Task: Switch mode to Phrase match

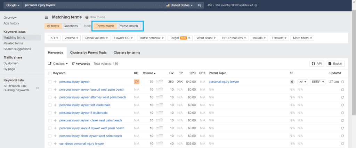Action: point(128,26)
